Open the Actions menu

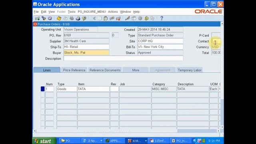113,12
